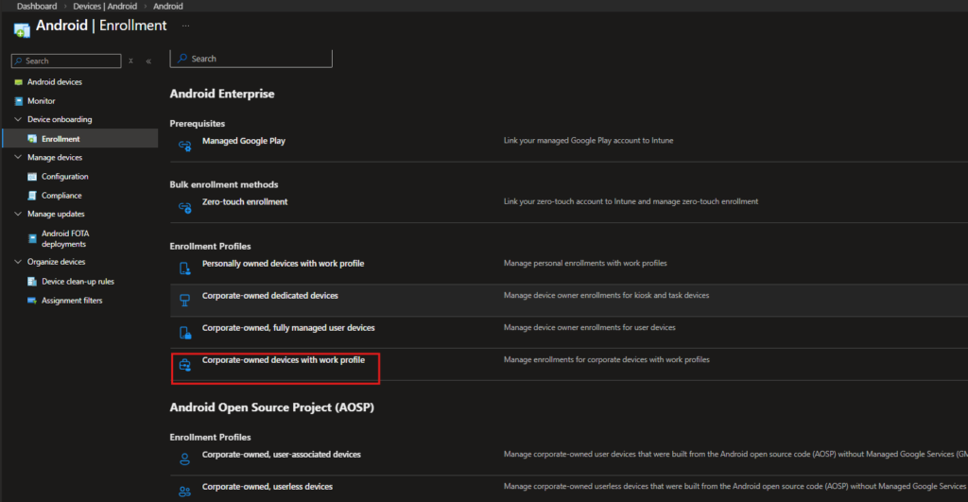This screenshot has height=502, width=968.
Task: Click the Zero-touch enrollment icon
Action: [185, 206]
